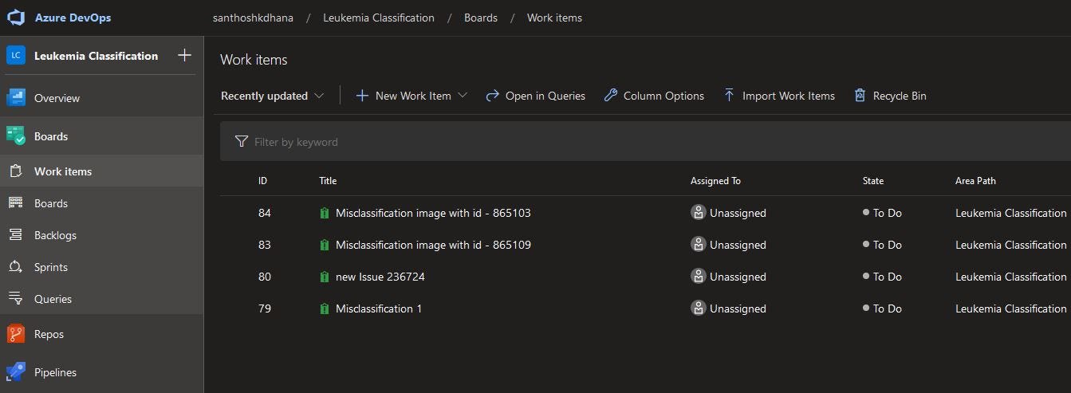This screenshot has height=393, width=1071.
Task: Click the issue type icon for item 83
Action: (x=324, y=245)
